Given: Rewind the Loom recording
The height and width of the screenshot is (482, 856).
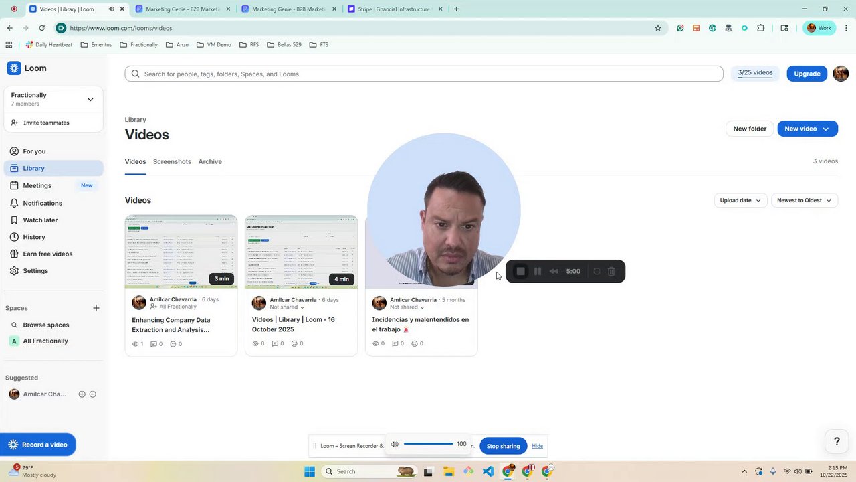Looking at the screenshot, I should (x=554, y=271).
